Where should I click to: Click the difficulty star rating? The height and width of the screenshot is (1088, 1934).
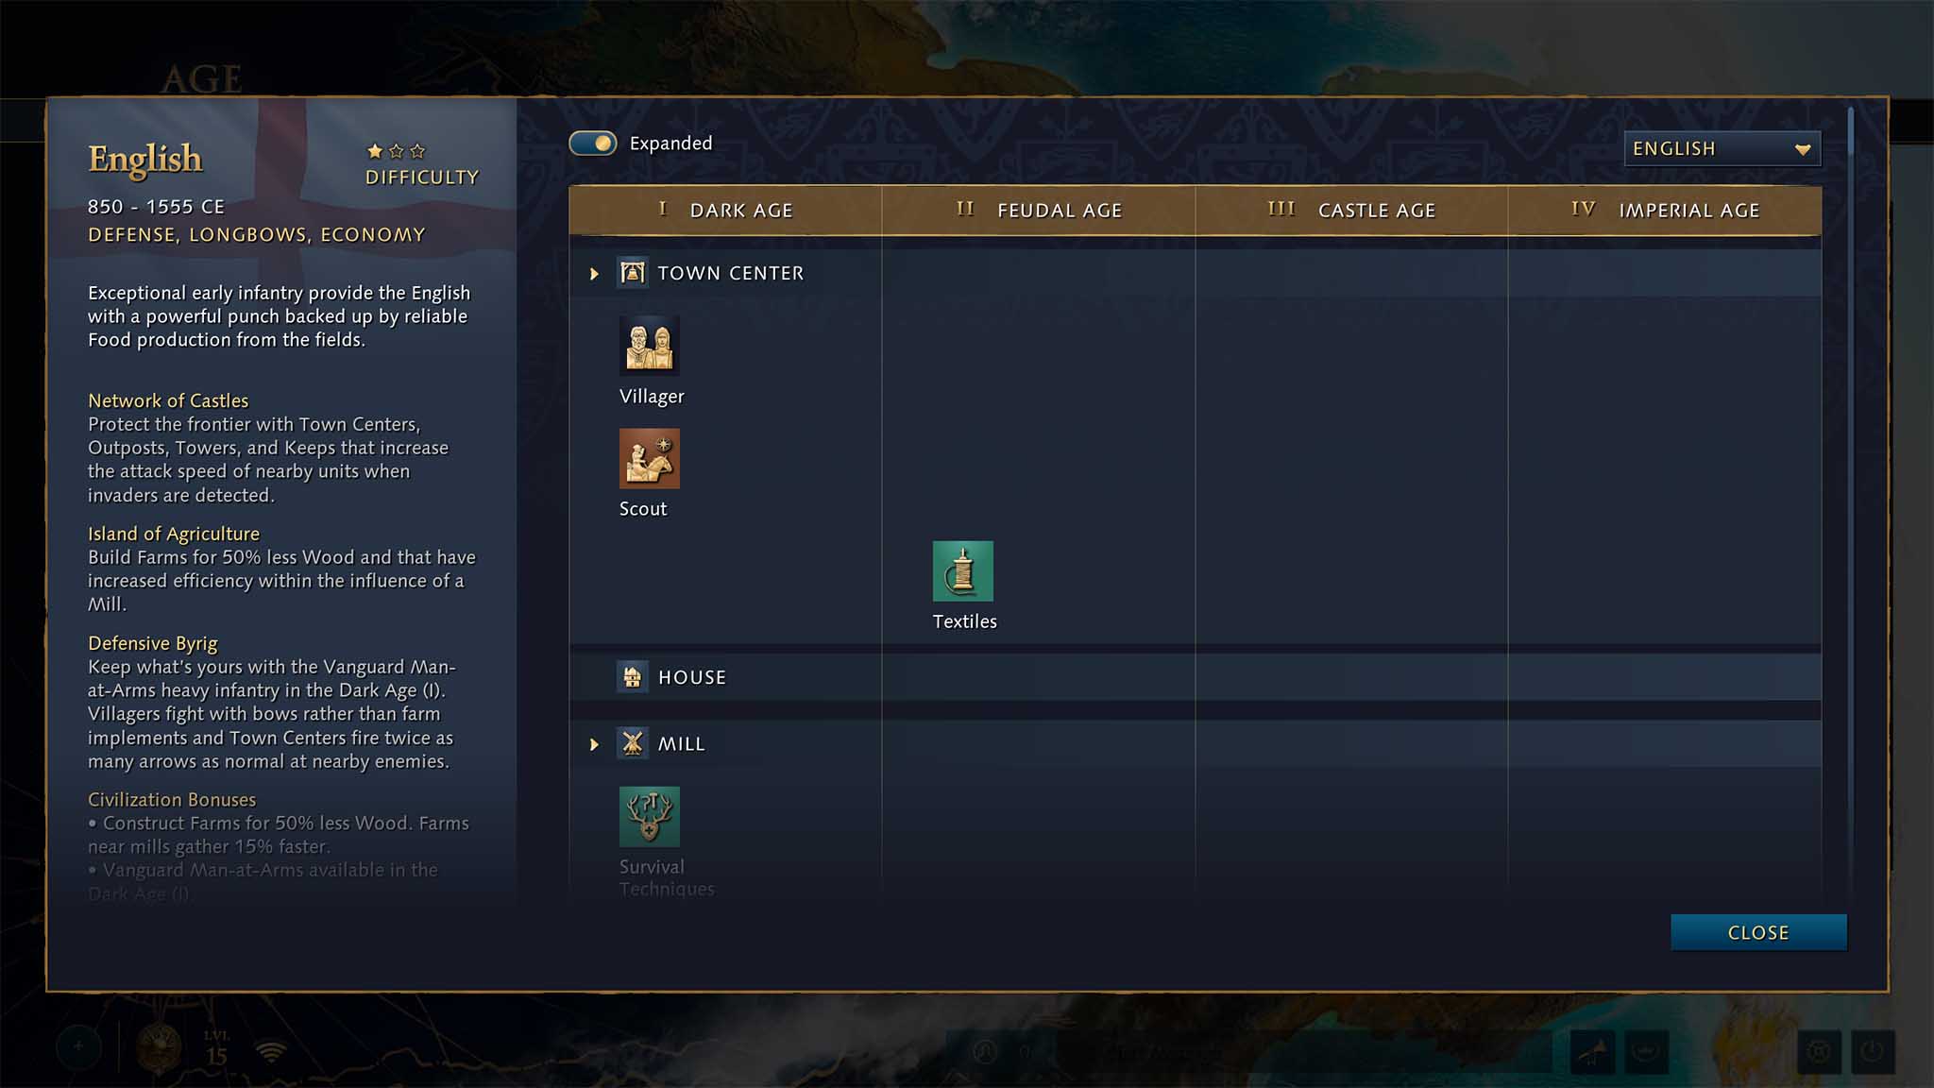tap(396, 151)
